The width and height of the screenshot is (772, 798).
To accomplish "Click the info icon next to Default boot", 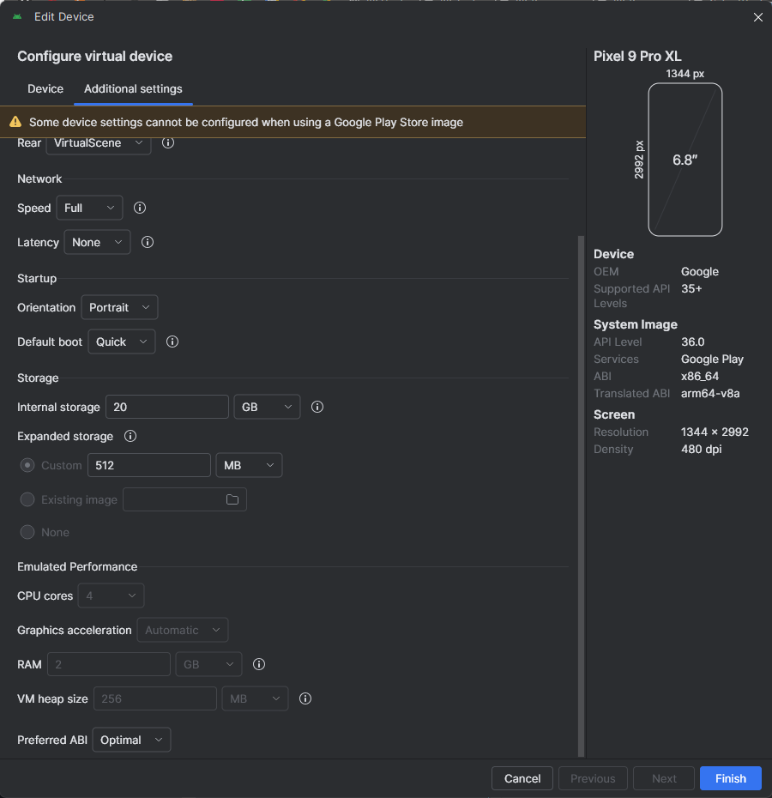I will click(x=172, y=342).
